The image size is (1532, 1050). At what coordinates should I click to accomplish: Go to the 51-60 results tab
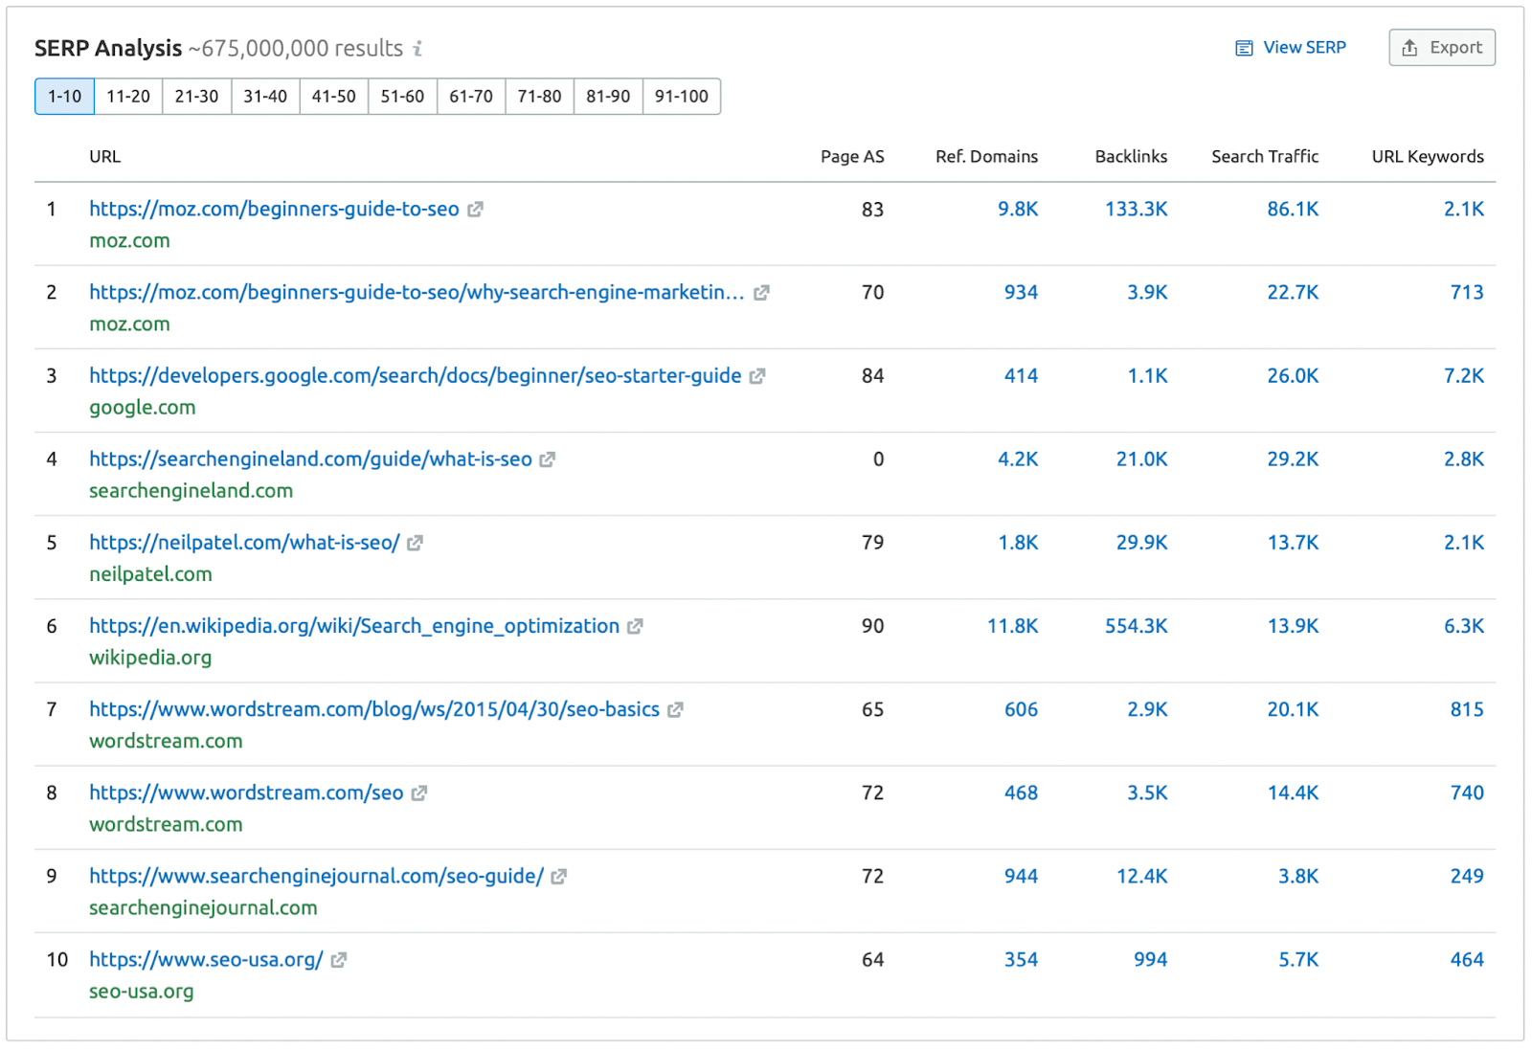click(402, 97)
